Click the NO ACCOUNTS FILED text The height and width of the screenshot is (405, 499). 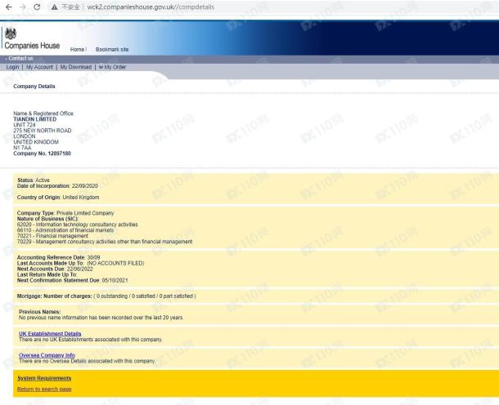click(x=115, y=263)
